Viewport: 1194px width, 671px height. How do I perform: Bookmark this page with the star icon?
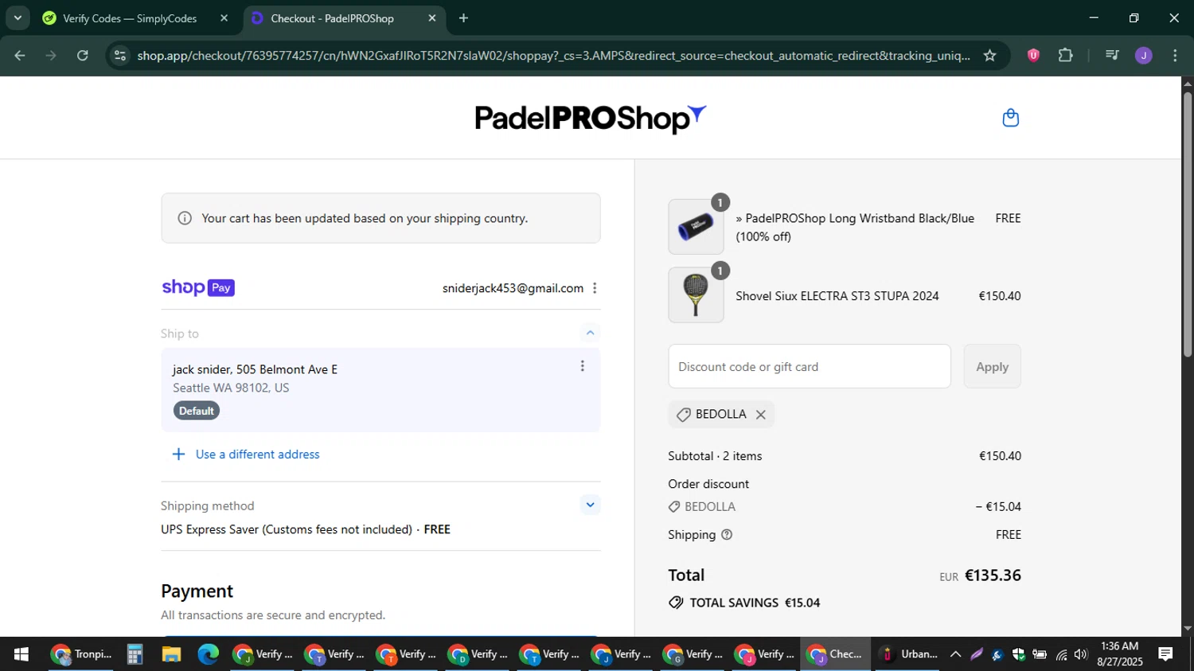(x=989, y=56)
